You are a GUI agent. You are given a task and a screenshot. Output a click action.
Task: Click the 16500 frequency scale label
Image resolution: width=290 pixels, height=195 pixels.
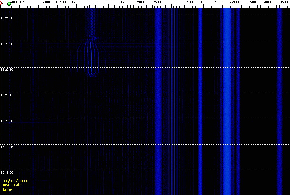pos(61,2)
